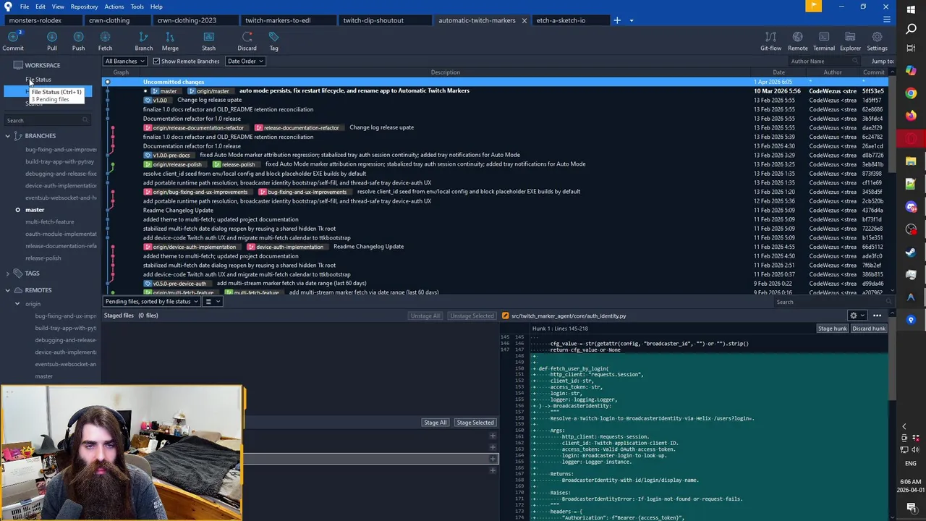Viewport: 926px width, 521px height.
Task: Select the master branch in sidebar
Action: (x=35, y=210)
